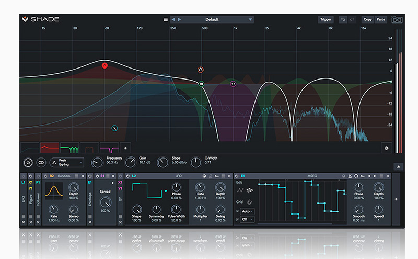Open the E1 MSEG modulator menu
Image resolution: width=418 pixels, height=259 pixels.
pyautogui.click(x=381, y=176)
